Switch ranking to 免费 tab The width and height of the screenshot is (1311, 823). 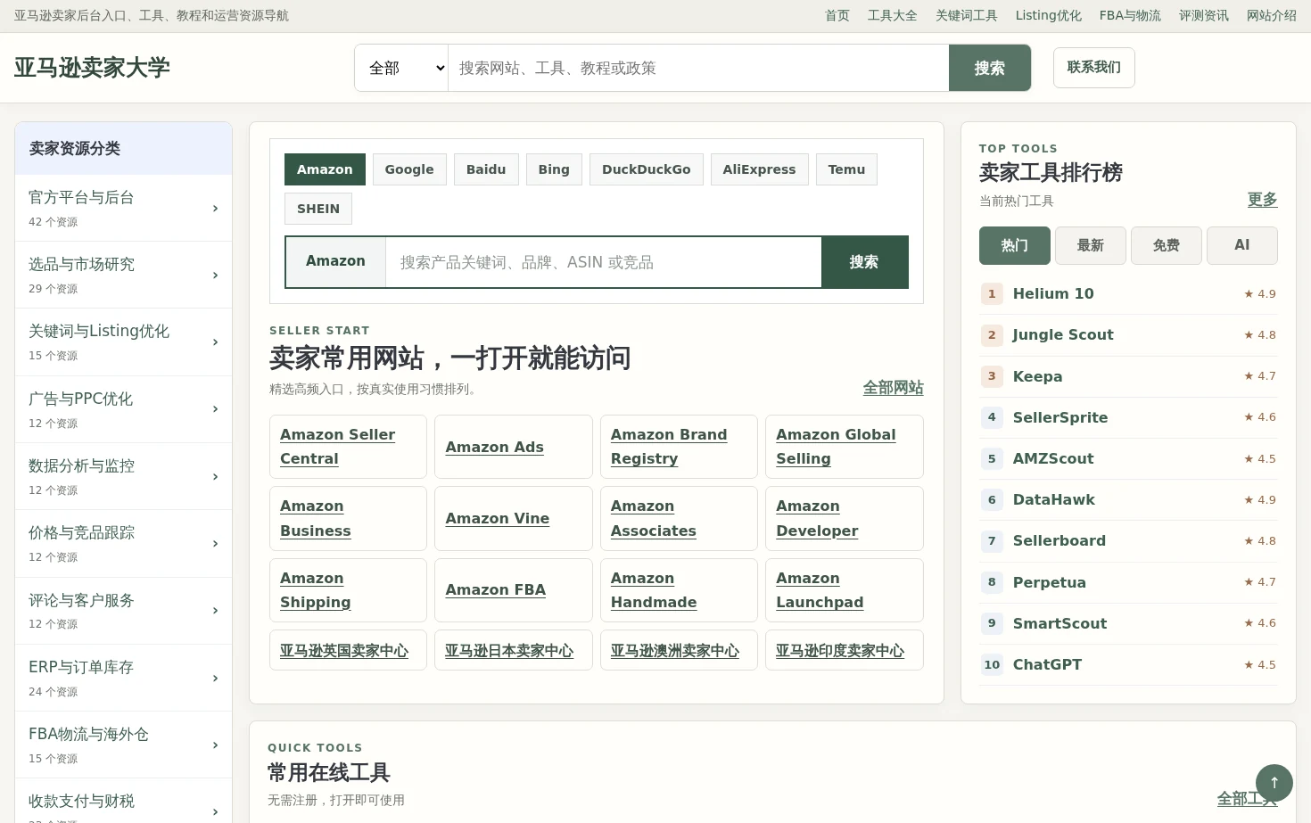tap(1166, 245)
